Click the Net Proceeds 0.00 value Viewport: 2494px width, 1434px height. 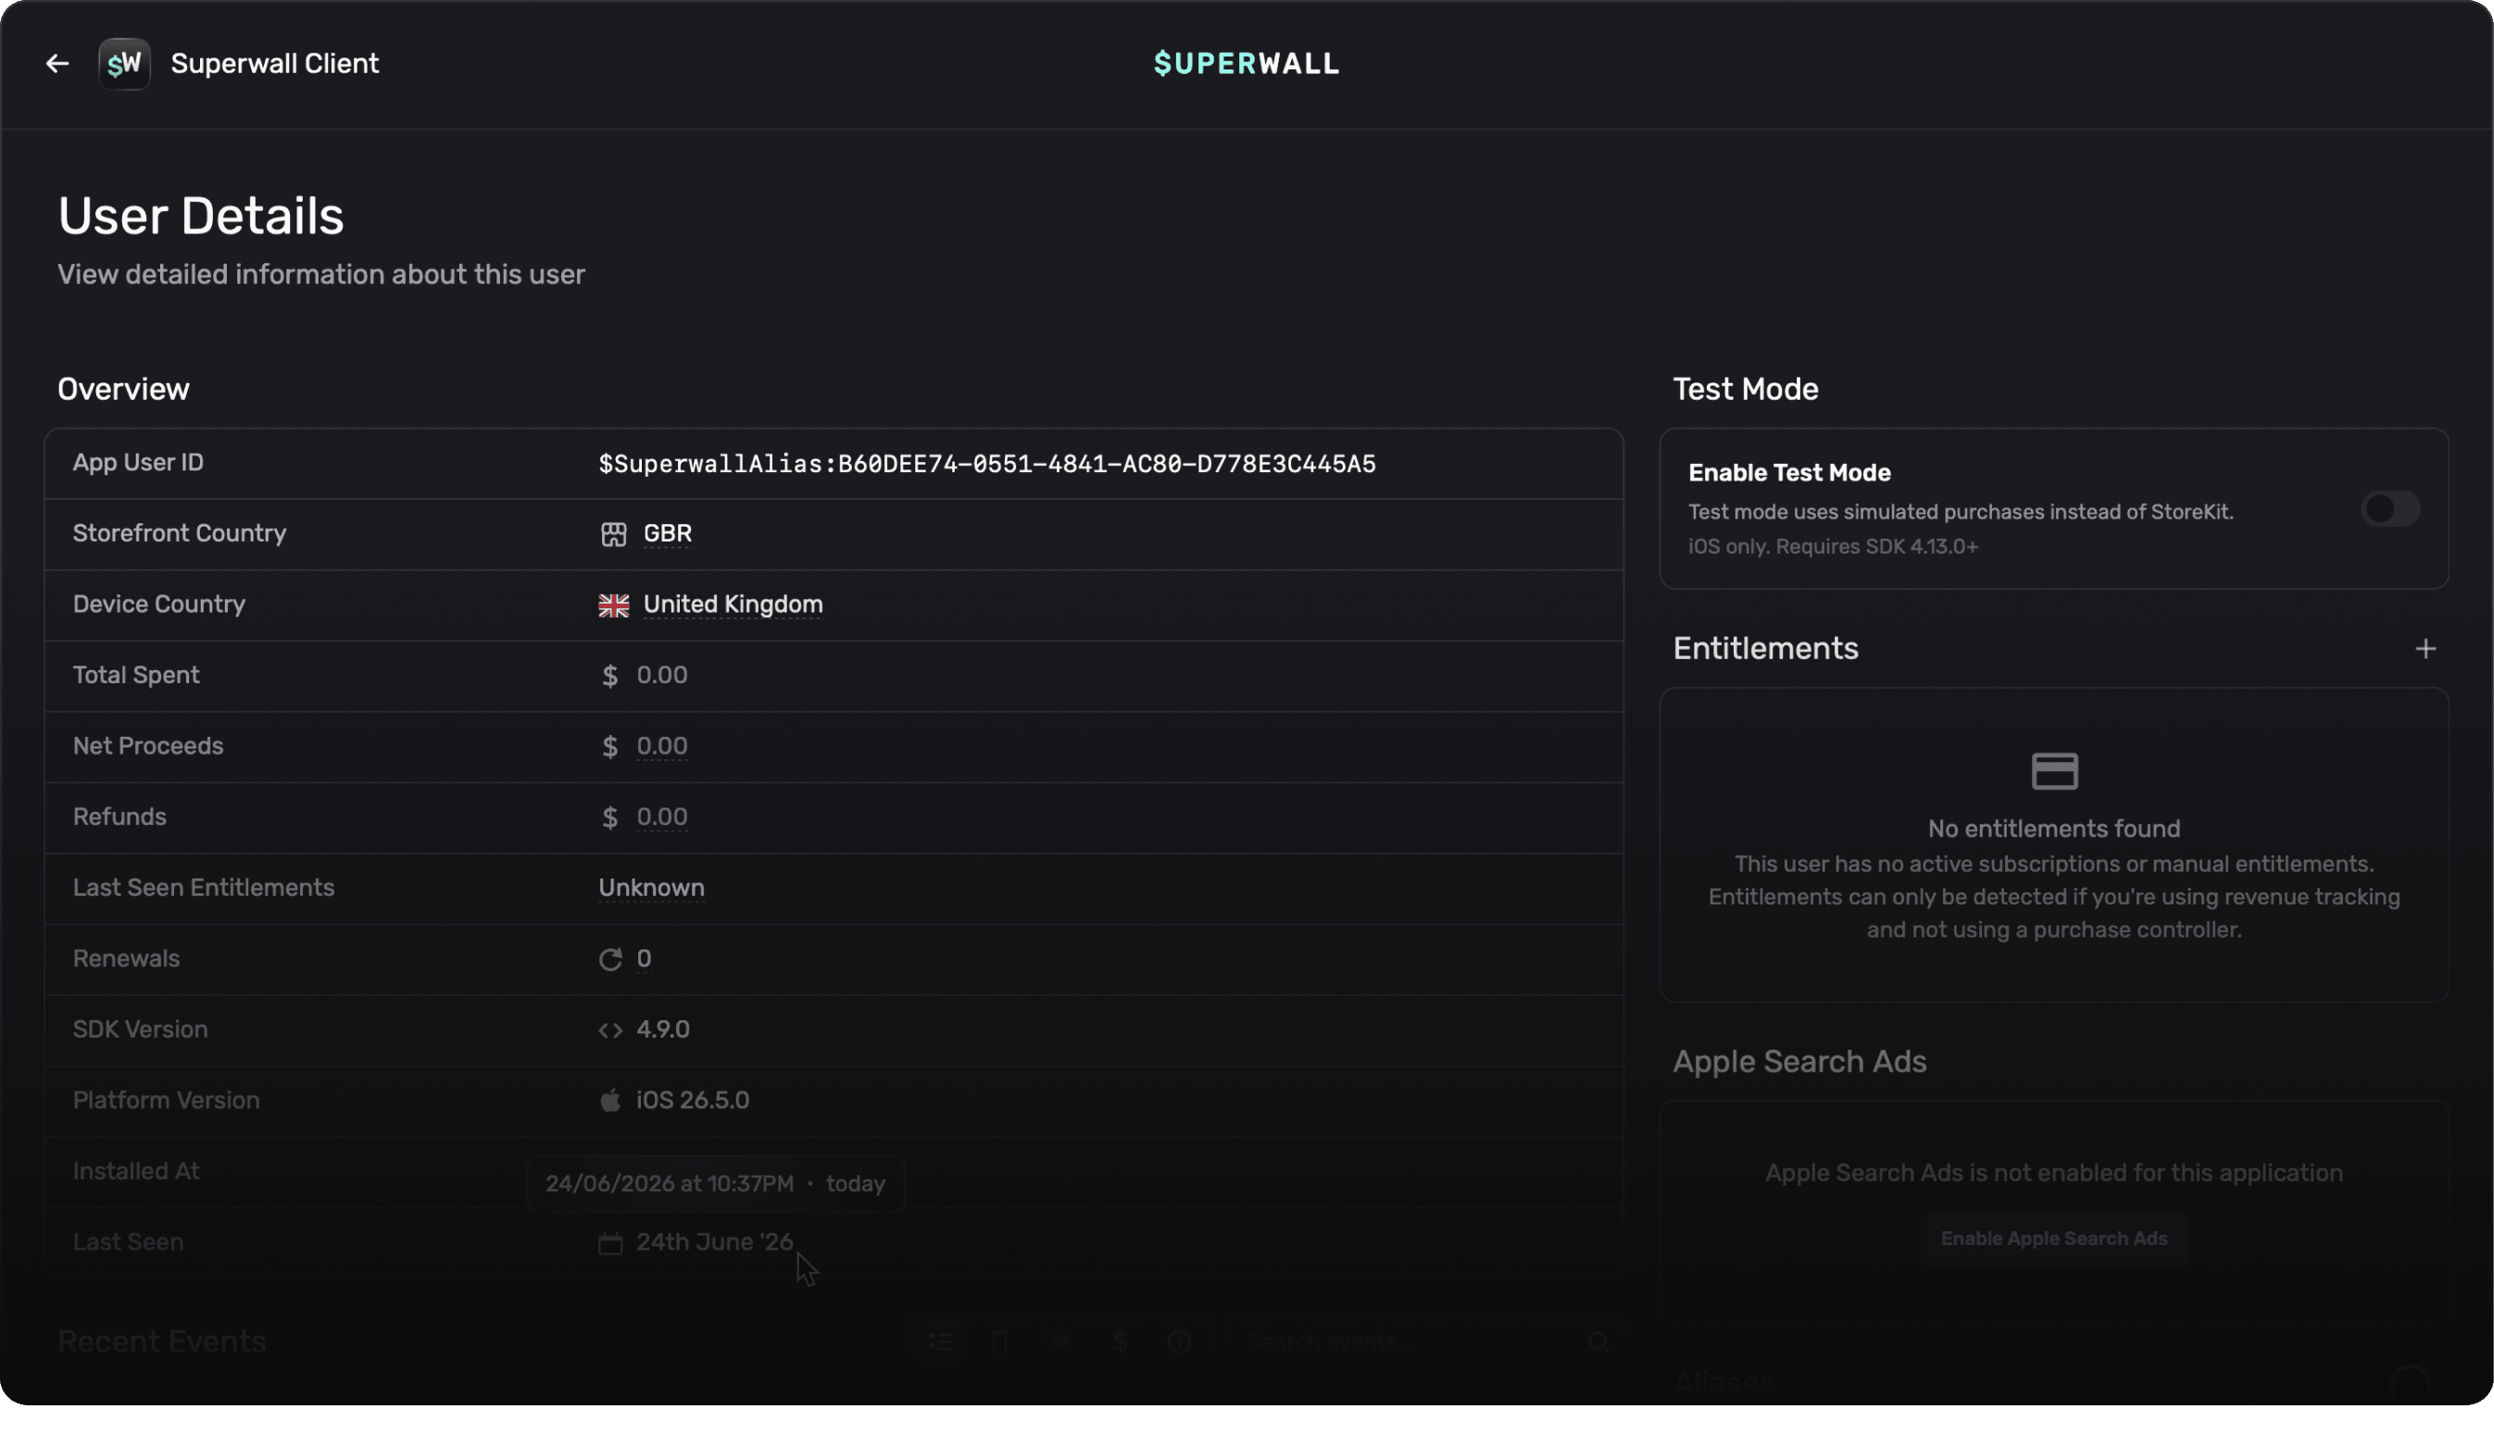(662, 746)
